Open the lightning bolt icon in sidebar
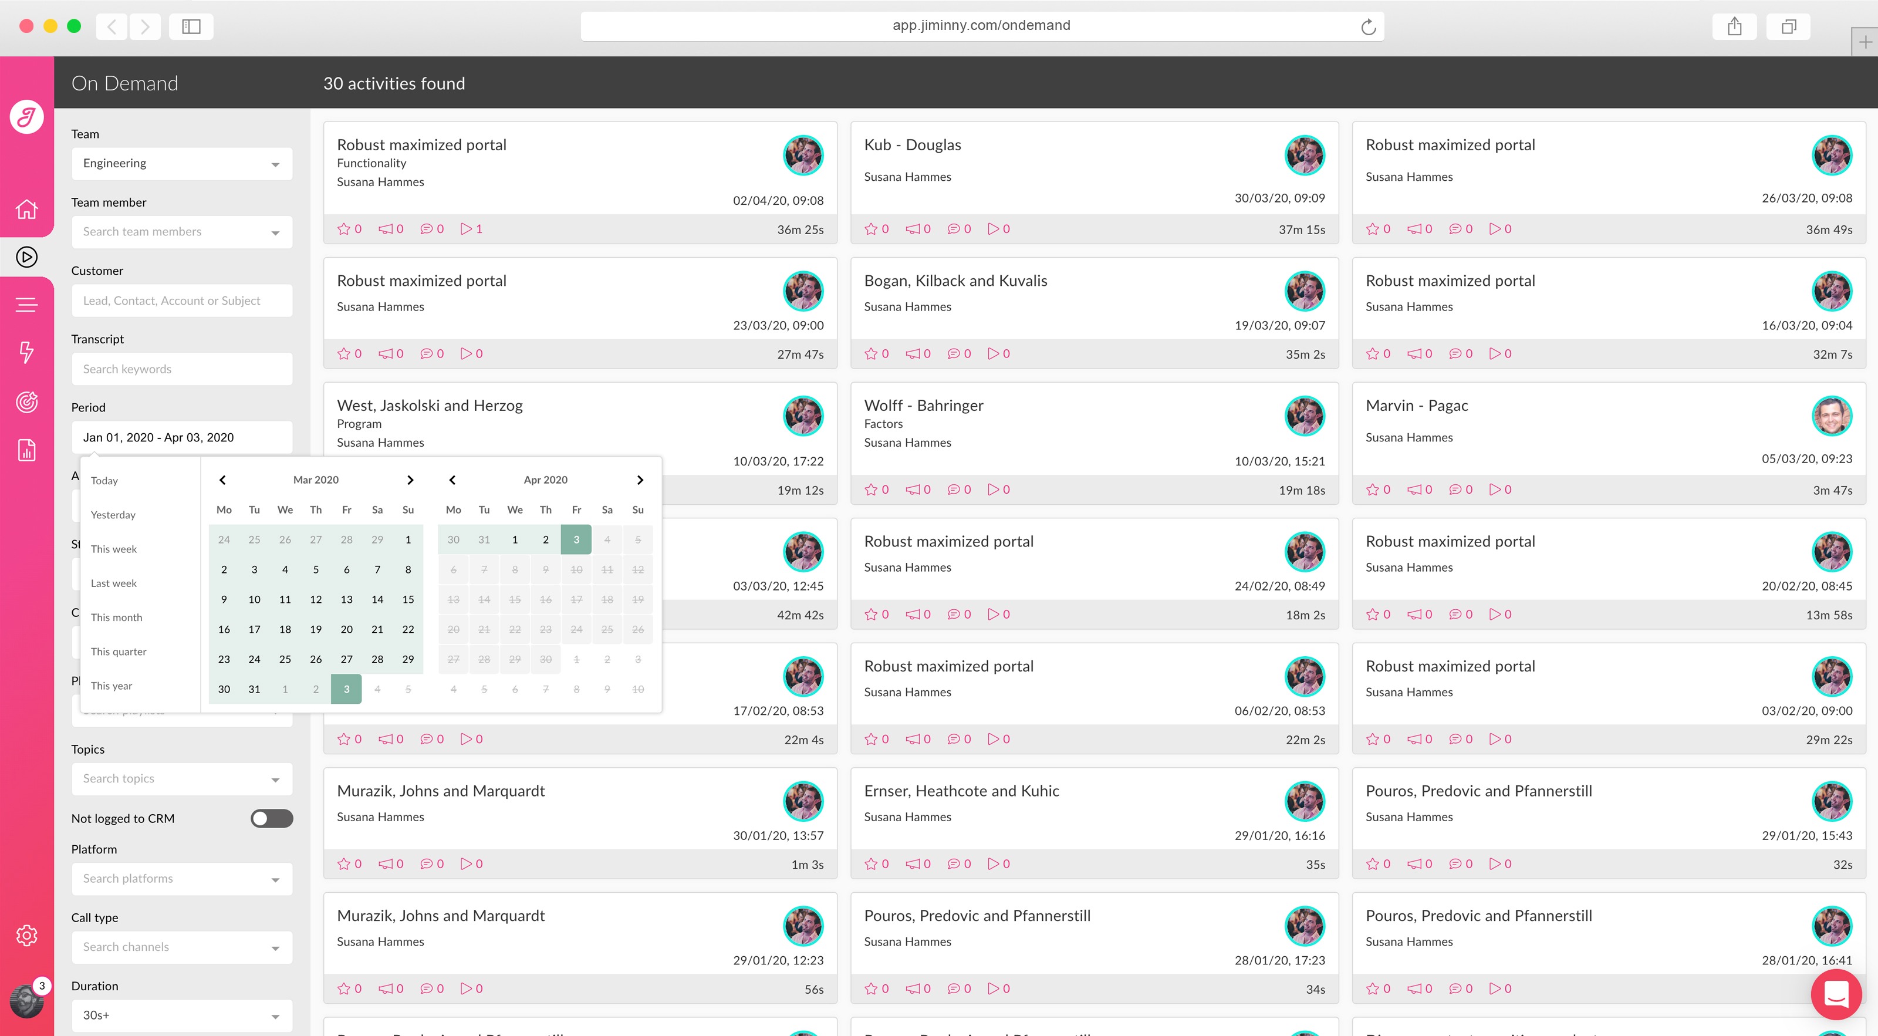The width and height of the screenshot is (1878, 1036). (26, 352)
